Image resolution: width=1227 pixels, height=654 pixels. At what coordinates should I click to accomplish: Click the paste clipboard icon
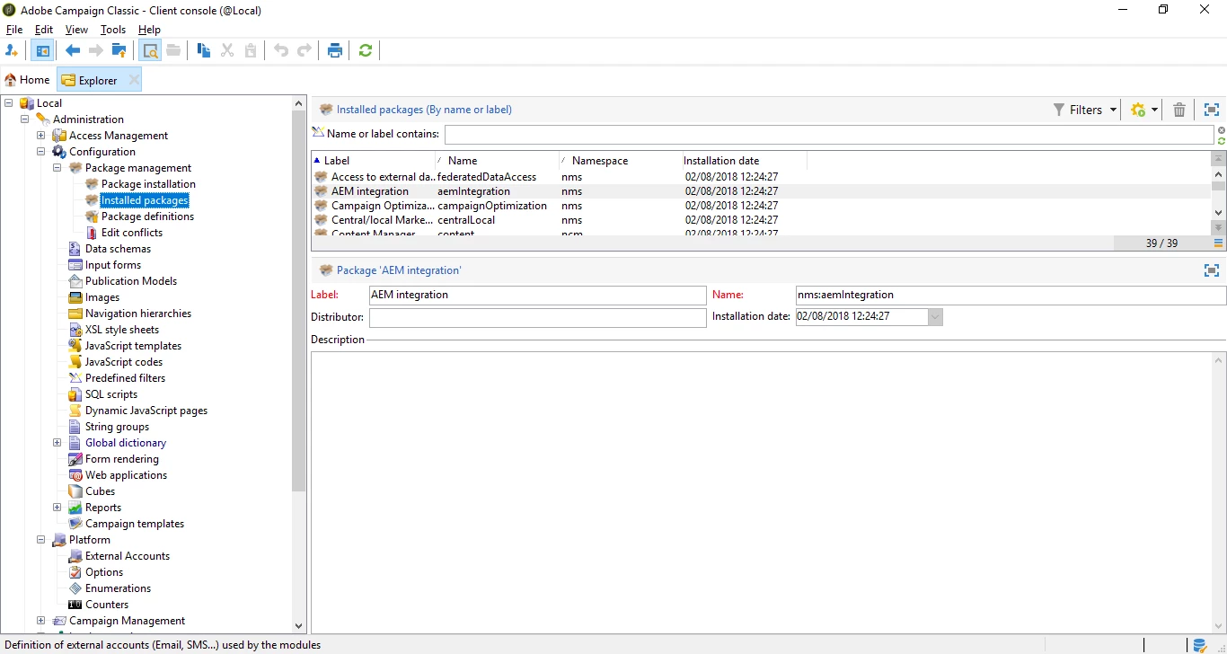(251, 51)
